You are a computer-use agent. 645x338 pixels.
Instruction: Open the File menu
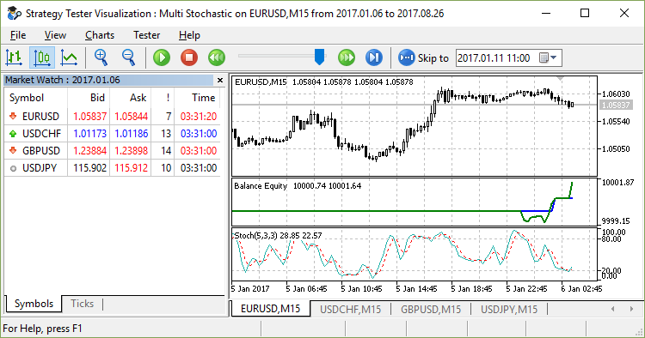[x=18, y=35]
